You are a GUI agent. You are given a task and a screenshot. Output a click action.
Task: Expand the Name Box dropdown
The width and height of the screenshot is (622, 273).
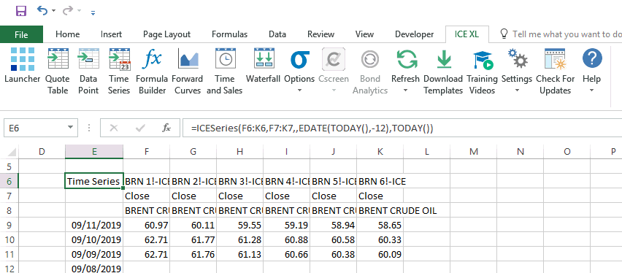70,128
